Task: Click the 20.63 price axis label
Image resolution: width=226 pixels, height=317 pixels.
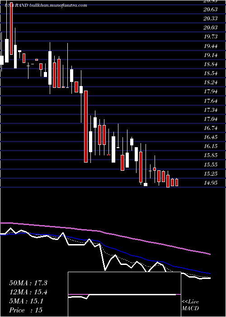Action: pos(211,10)
